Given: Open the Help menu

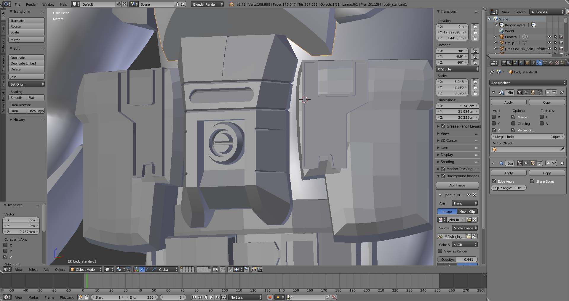Looking at the screenshot, I should [x=63, y=4].
